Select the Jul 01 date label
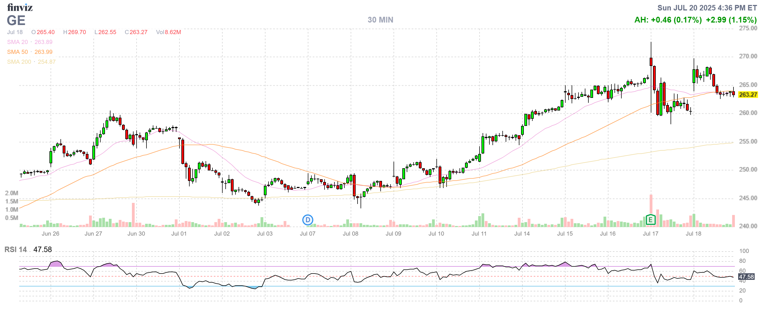The height and width of the screenshot is (309, 764). tap(179, 234)
